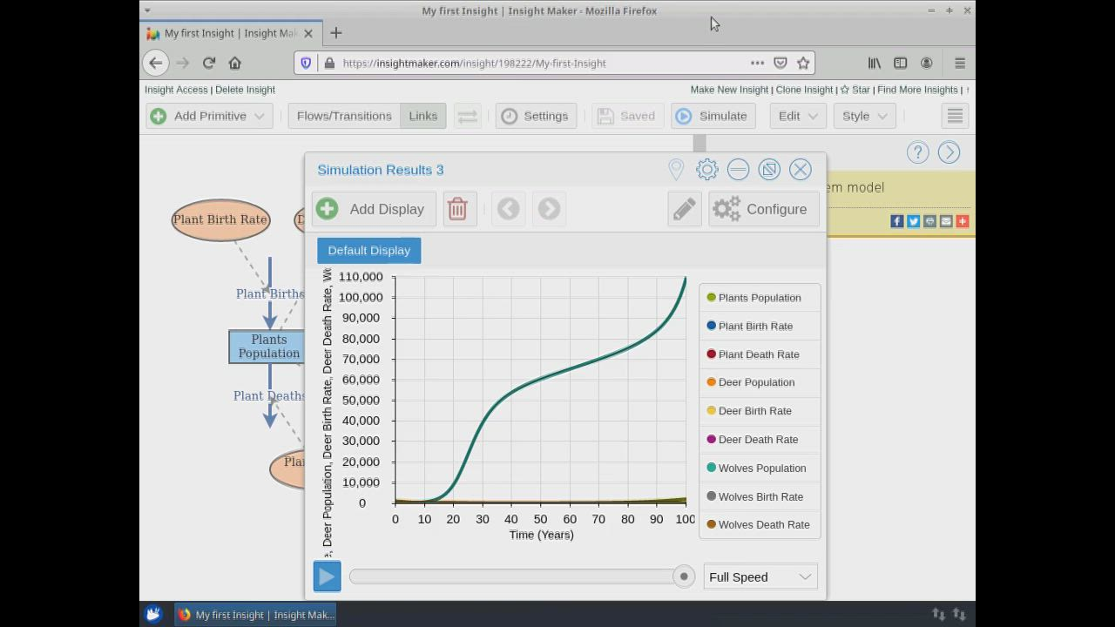Viewport: 1115px width, 627px height.
Task: Switch to the Default Display tab
Action: coord(369,251)
